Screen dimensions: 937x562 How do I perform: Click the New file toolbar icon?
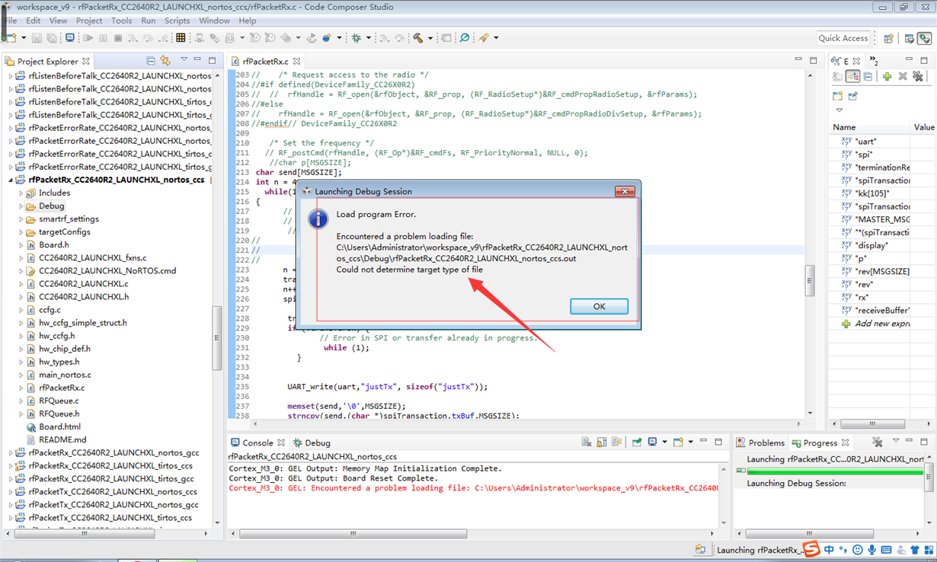pos(11,38)
